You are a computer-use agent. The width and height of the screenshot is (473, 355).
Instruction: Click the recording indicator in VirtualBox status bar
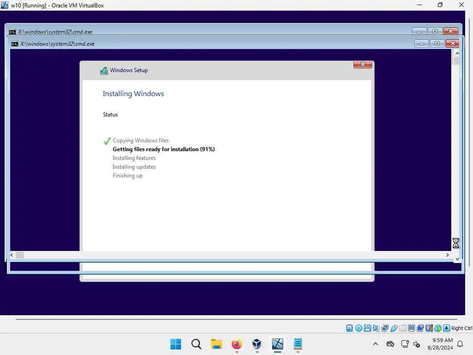(420, 328)
